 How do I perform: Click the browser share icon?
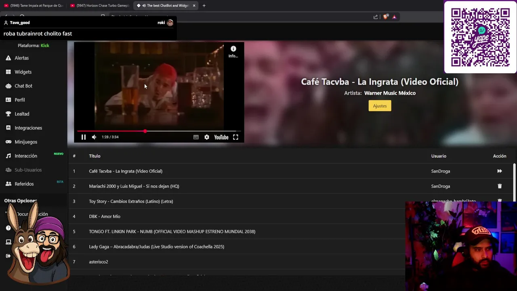pos(376,17)
